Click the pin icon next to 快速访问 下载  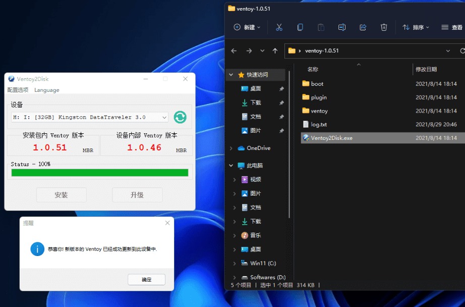tap(281, 103)
